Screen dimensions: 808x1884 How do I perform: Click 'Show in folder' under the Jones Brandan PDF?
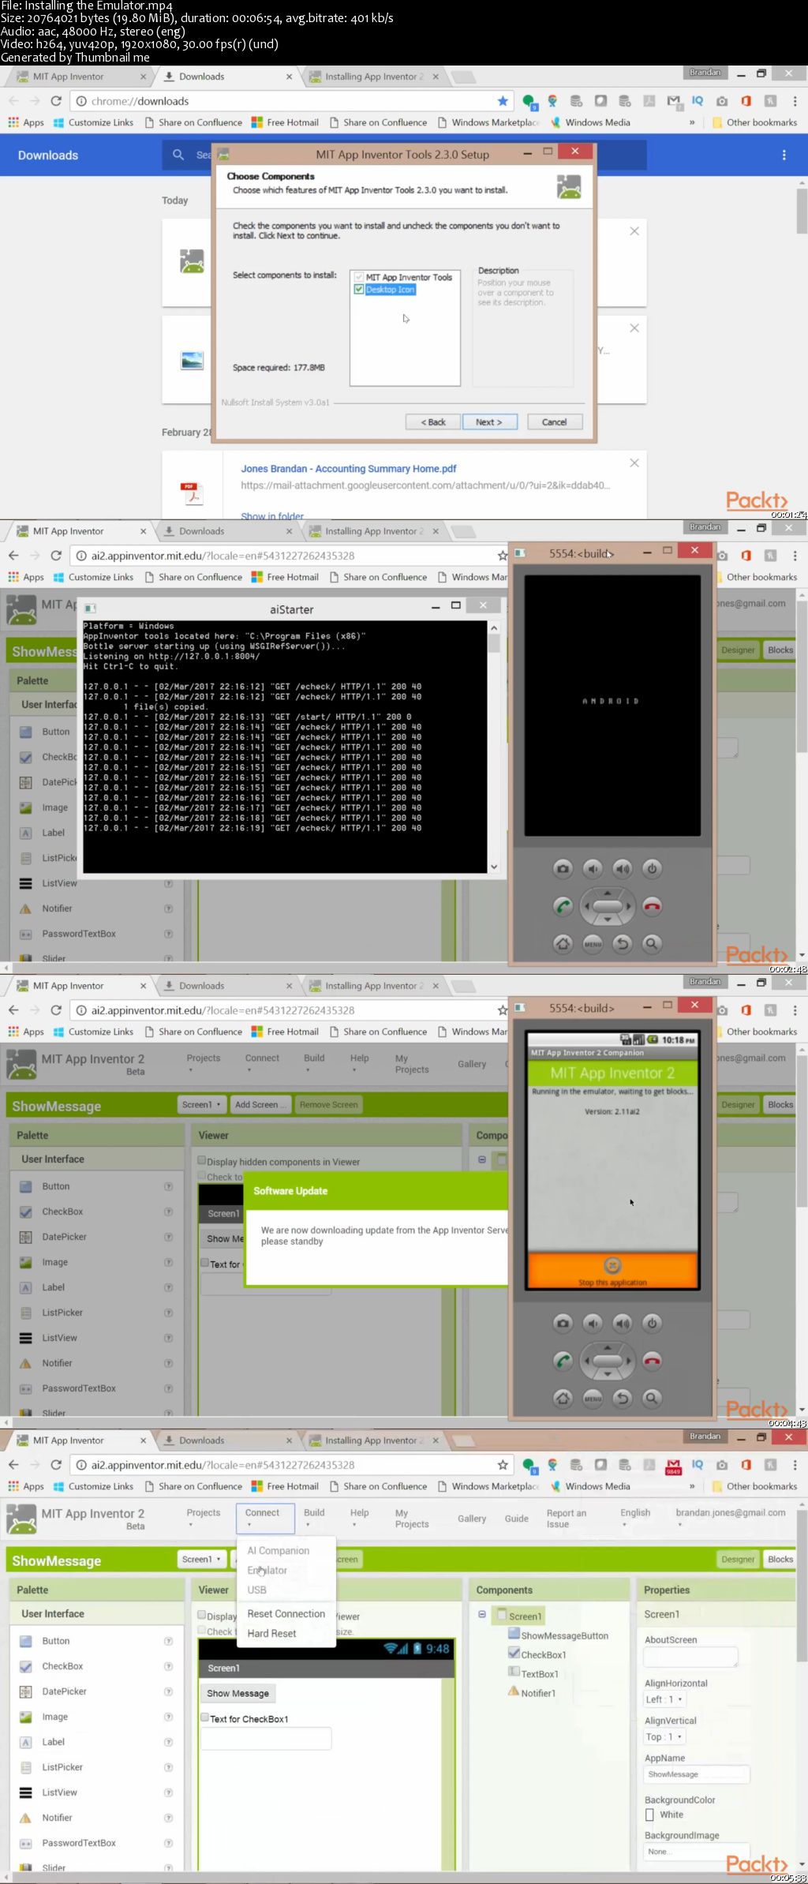coord(272,515)
